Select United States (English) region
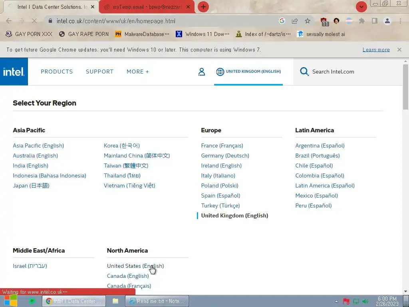This screenshot has width=409, height=307. click(135, 266)
